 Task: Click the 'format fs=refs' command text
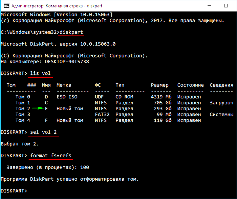[x=51, y=155]
